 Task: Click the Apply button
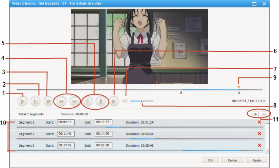coord(256,160)
